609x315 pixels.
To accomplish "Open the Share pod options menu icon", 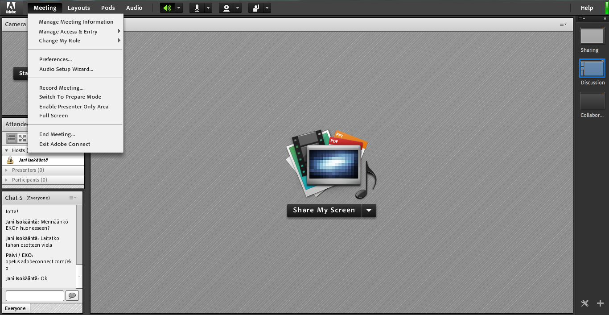I will [564, 24].
